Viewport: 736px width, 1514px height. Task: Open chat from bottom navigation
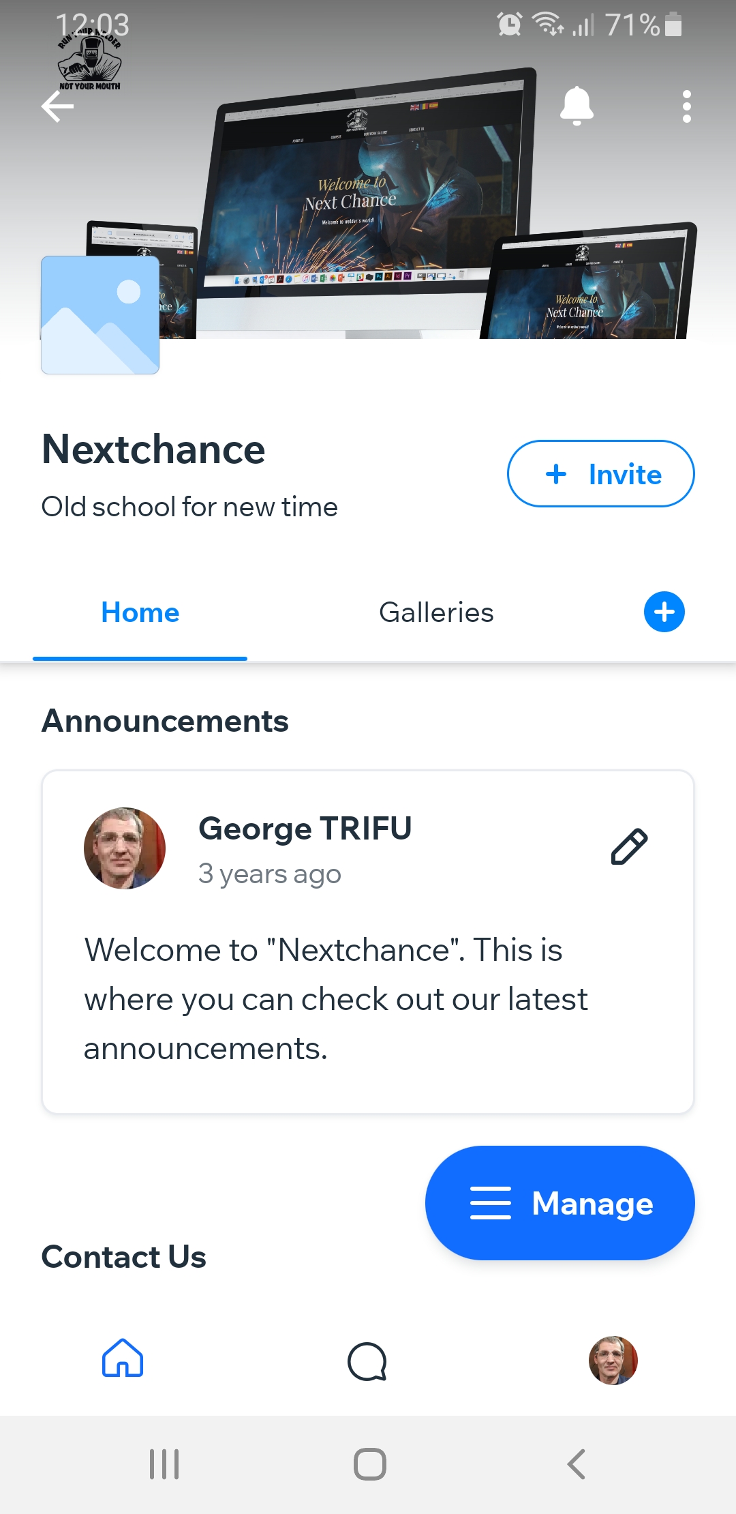(x=367, y=1361)
